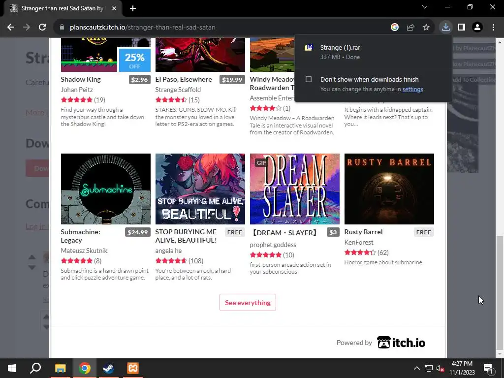The height and width of the screenshot is (378, 504).
Task: Click the $19.99 price tag
Action: (x=232, y=79)
